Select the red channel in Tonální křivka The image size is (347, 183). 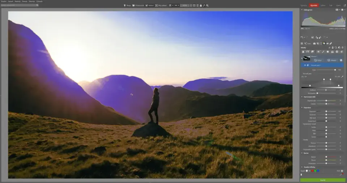pos(312,171)
